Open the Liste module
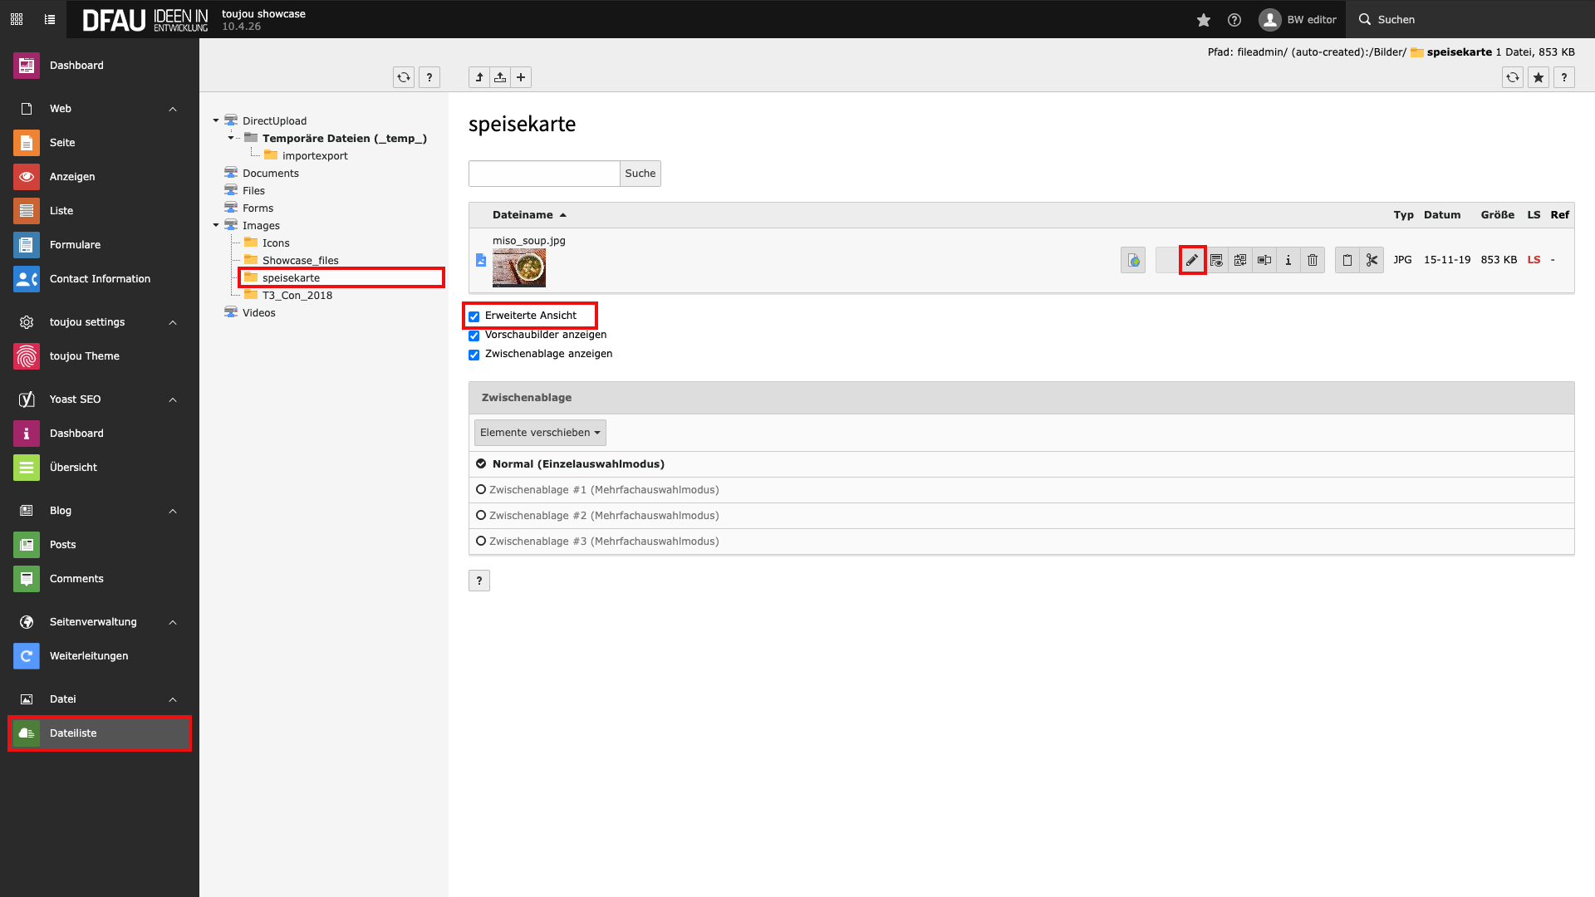The image size is (1595, 897). tap(61, 211)
